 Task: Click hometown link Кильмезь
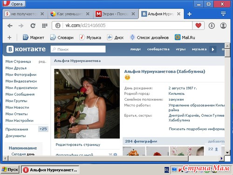[x=177, y=94]
